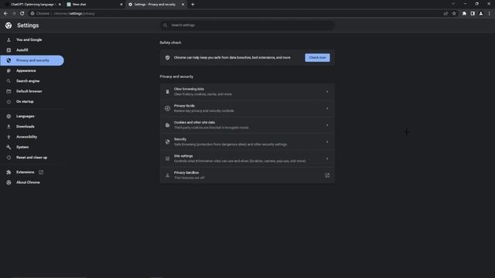Click the cookie icon beside Cookies and other site data

pyautogui.click(x=167, y=125)
